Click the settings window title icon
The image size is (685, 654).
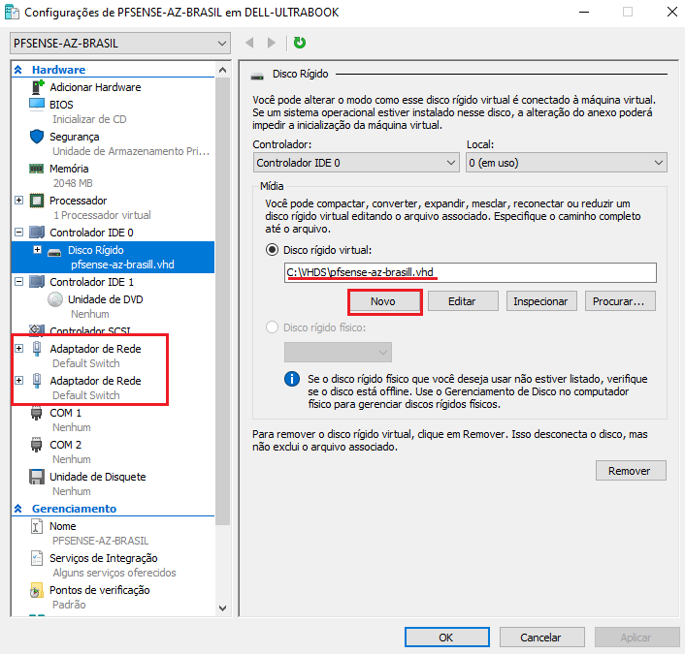[12, 13]
